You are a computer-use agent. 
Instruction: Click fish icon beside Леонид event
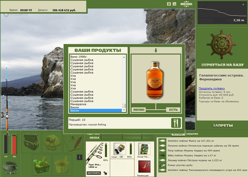(x=162, y=160)
